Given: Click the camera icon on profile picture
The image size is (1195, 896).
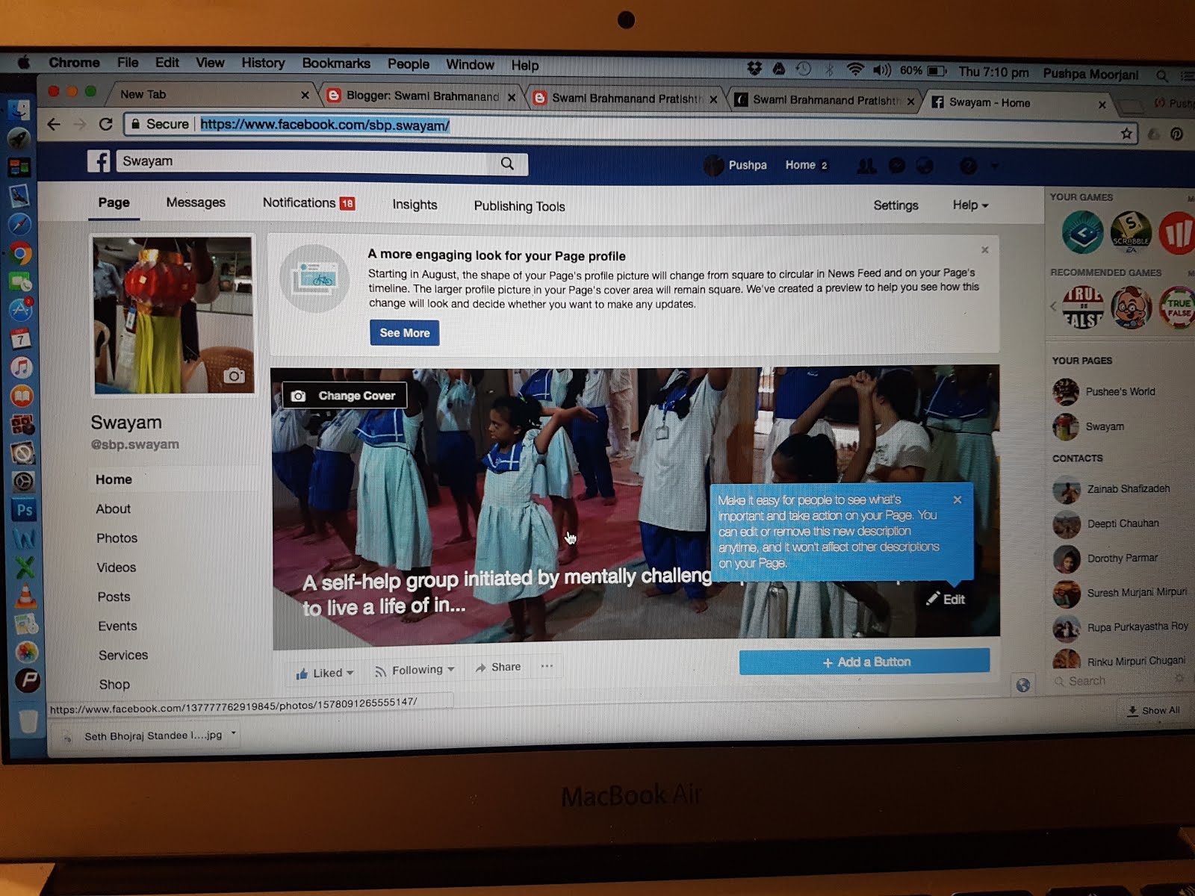Looking at the screenshot, I should point(234,376).
